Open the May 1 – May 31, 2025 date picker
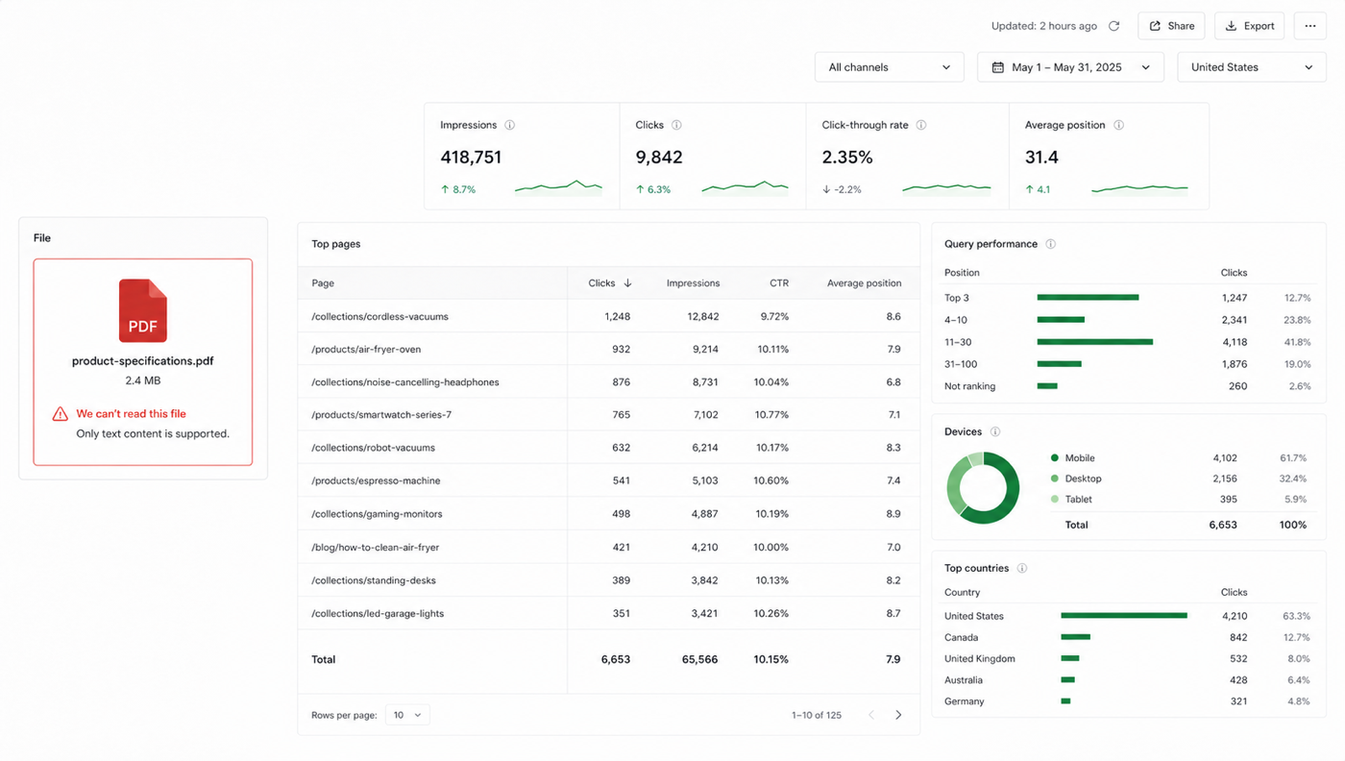1345x761 pixels. click(1070, 67)
